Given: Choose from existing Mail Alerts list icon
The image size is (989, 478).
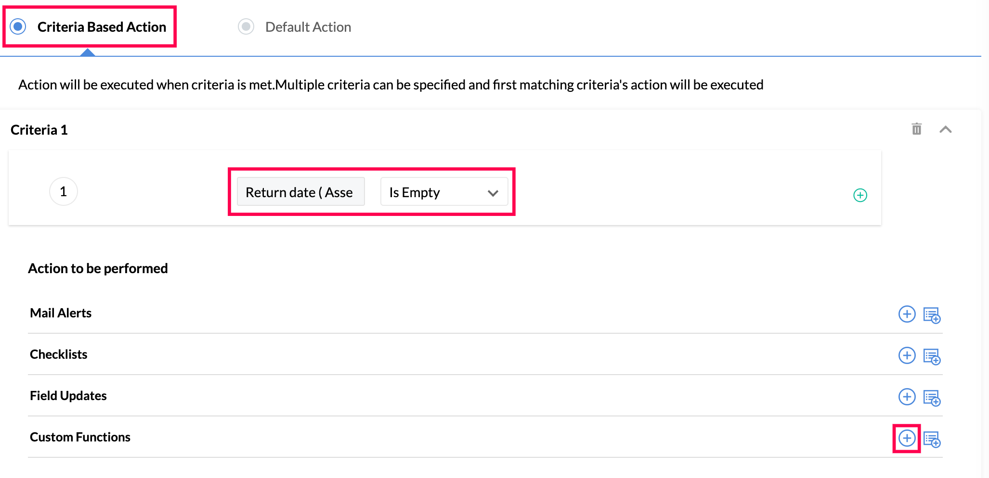Looking at the screenshot, I should click(x=932, y=315).
